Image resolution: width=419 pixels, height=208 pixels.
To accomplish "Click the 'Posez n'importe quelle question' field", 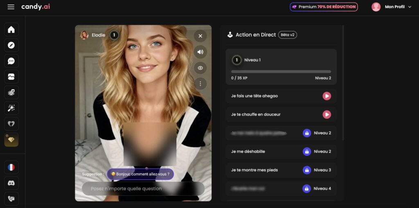I will click(143, 189).
